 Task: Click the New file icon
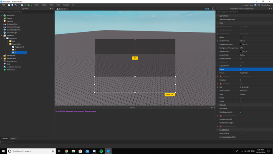[9, 5]
